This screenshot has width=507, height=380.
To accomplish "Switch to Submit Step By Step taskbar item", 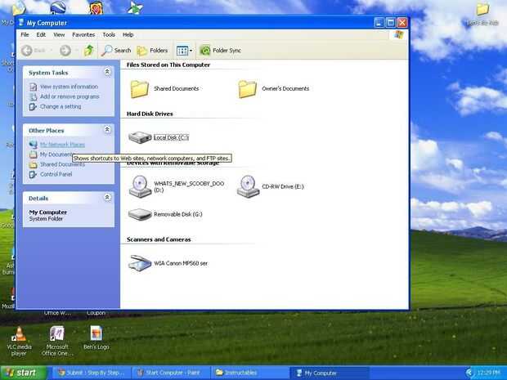I will [x=92, y=373].
